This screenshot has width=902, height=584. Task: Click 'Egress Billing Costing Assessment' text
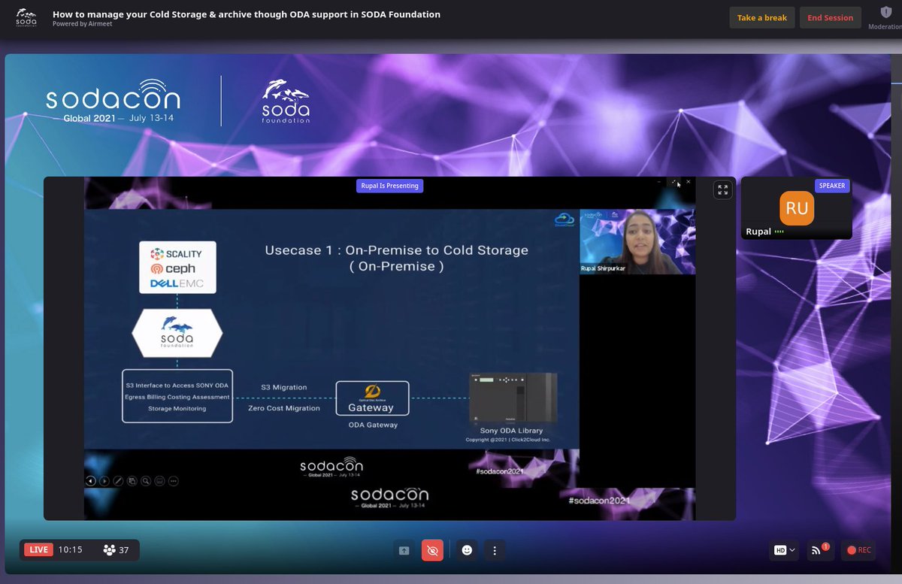177,397
